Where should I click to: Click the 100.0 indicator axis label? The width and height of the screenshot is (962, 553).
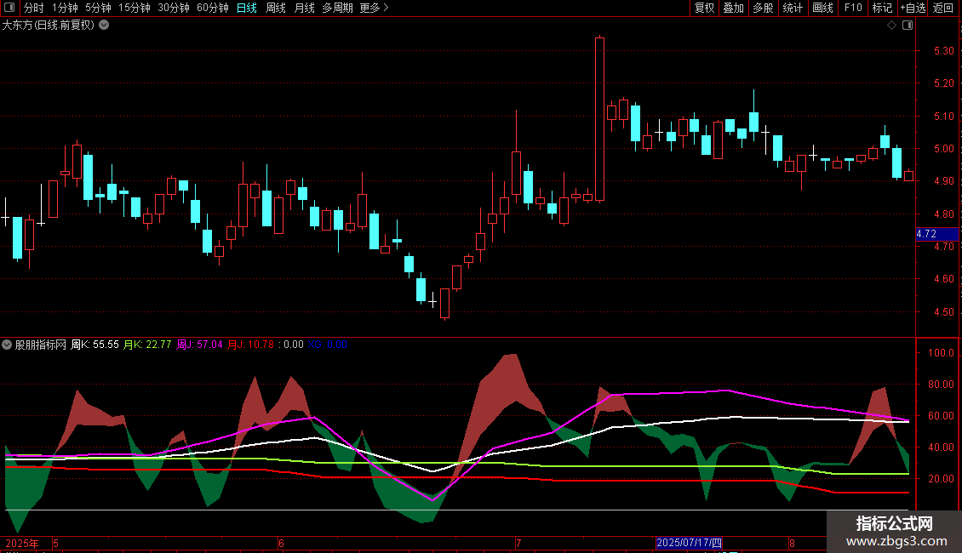pyautogui.click(x=941, y=352)
